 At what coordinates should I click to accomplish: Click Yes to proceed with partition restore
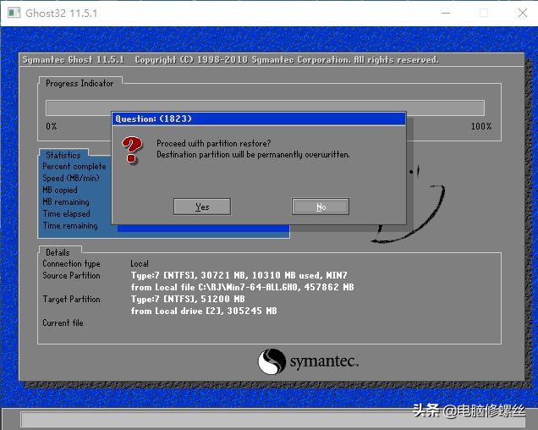tap(201, 207)
